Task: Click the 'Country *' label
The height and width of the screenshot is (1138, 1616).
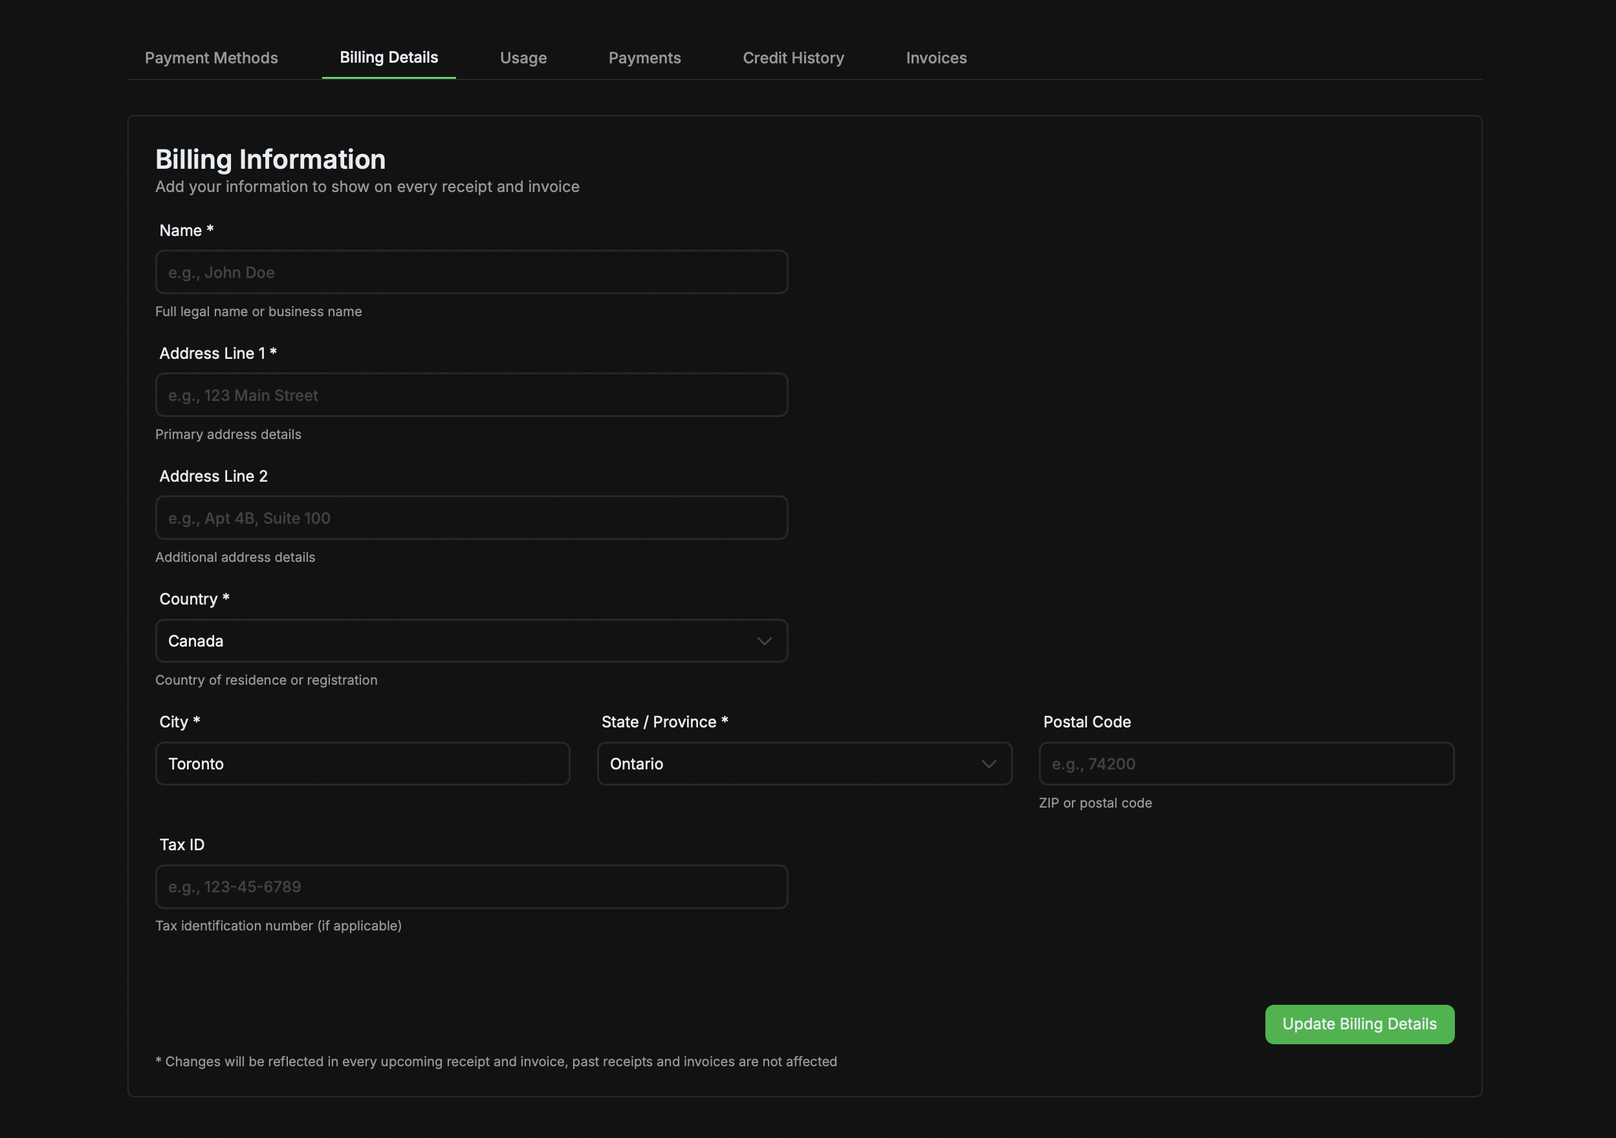Action: (x=194, y=599)
